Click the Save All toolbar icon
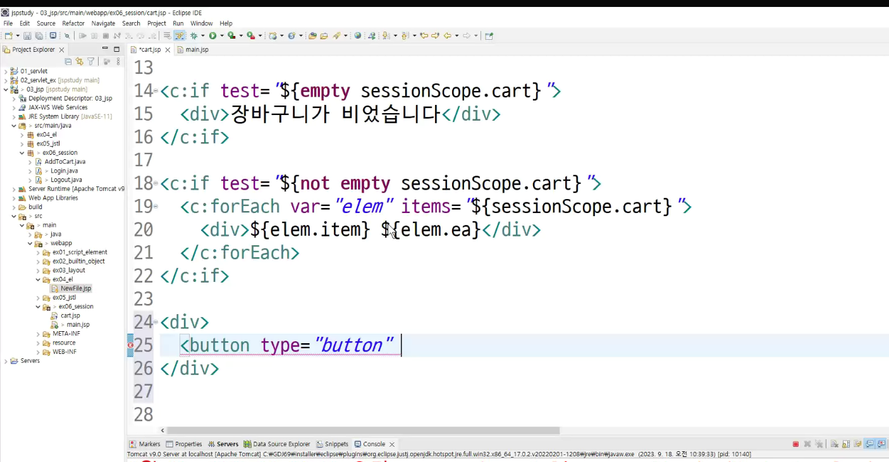Screen dimensions: 889x462 39,36
